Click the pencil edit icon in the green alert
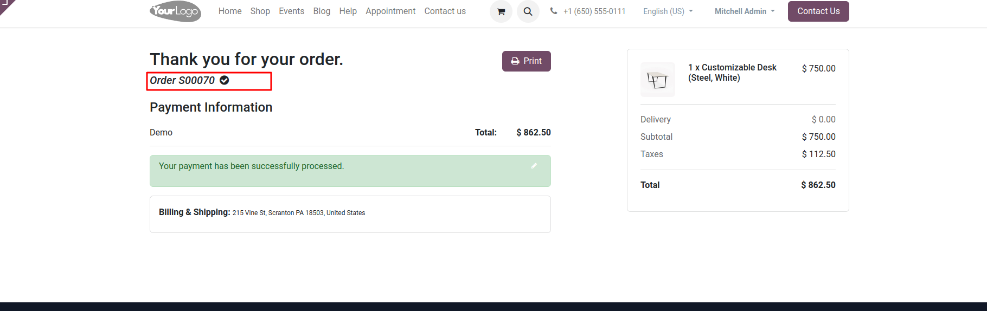The height and width of the screenshot is (311, 987). (x=534, y=166)
